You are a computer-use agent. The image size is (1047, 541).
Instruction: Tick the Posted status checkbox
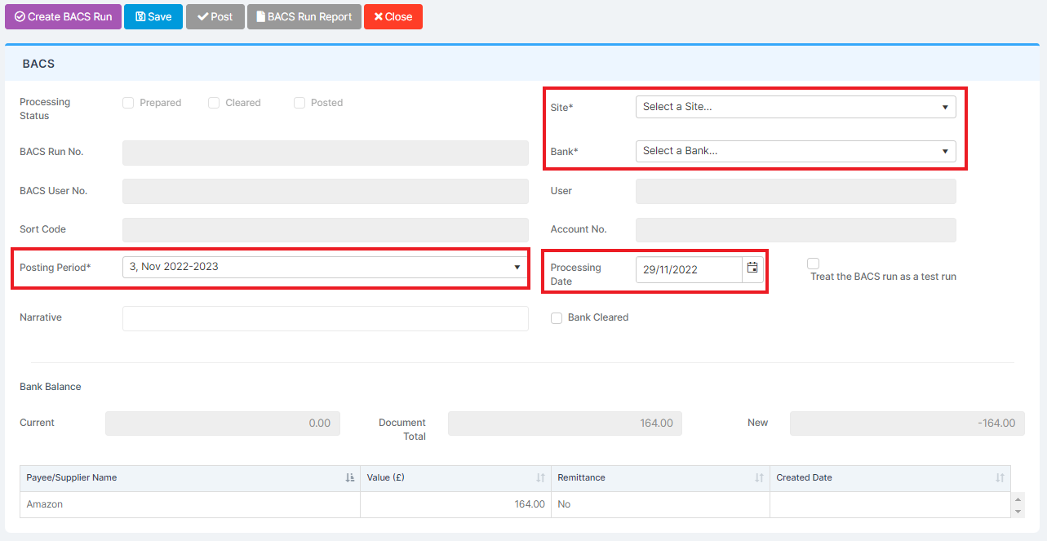pyautogui.click(x=299, y=103)
